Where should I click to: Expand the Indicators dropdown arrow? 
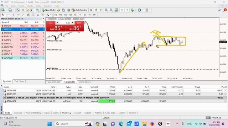[135, 10]
